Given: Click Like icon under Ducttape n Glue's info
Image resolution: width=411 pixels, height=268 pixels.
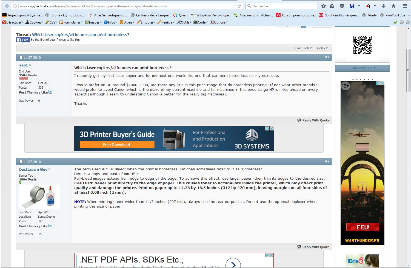Looking at the screenshot, I should point(50,226).
